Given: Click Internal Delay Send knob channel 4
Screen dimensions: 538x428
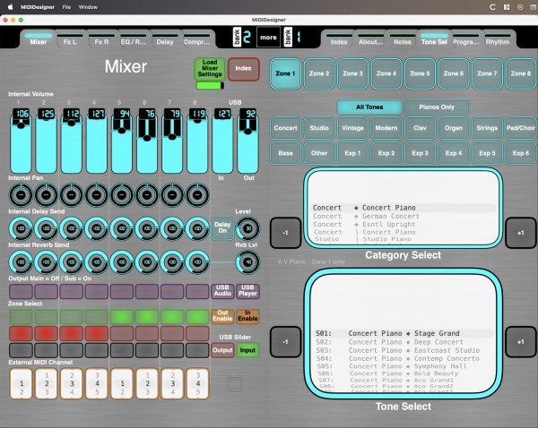Looking at the screenshot, I should pyautogui.click(x=97, y=228).
